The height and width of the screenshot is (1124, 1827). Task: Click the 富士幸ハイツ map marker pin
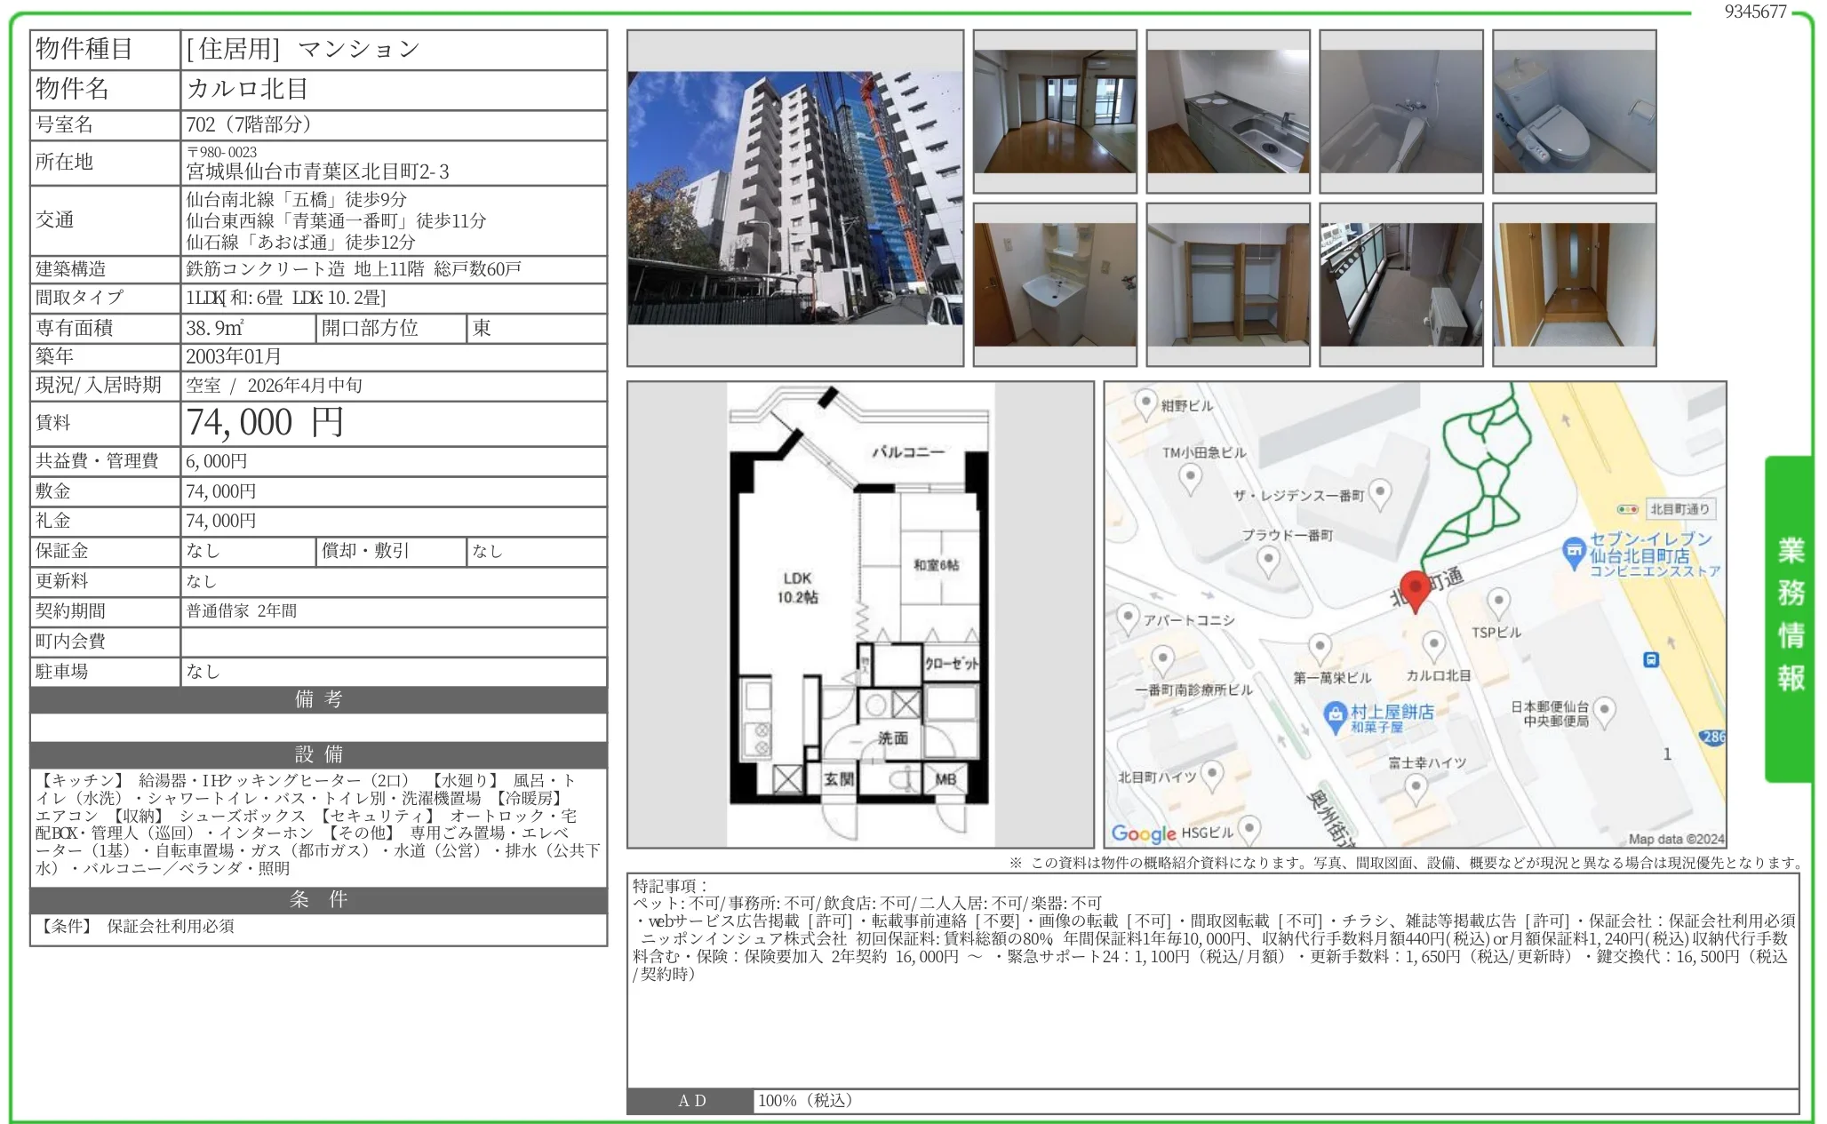click(1416, 787)
